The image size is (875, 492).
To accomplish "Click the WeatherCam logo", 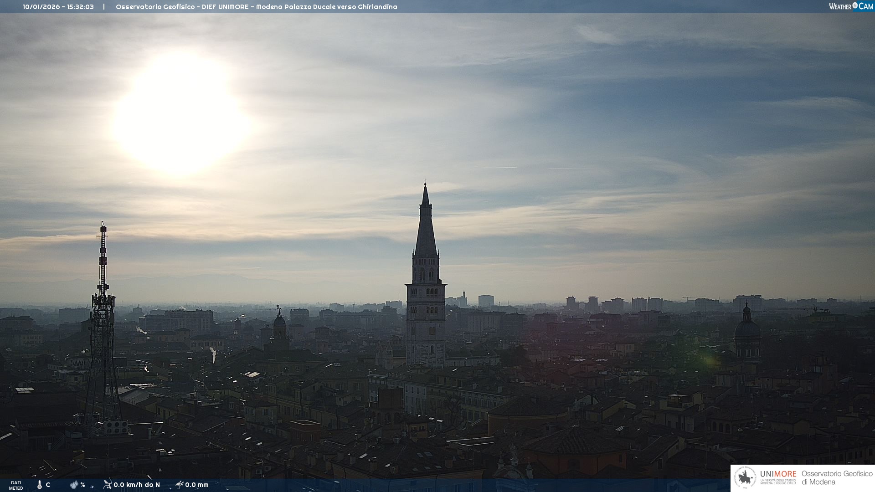I will coord(851,6).
